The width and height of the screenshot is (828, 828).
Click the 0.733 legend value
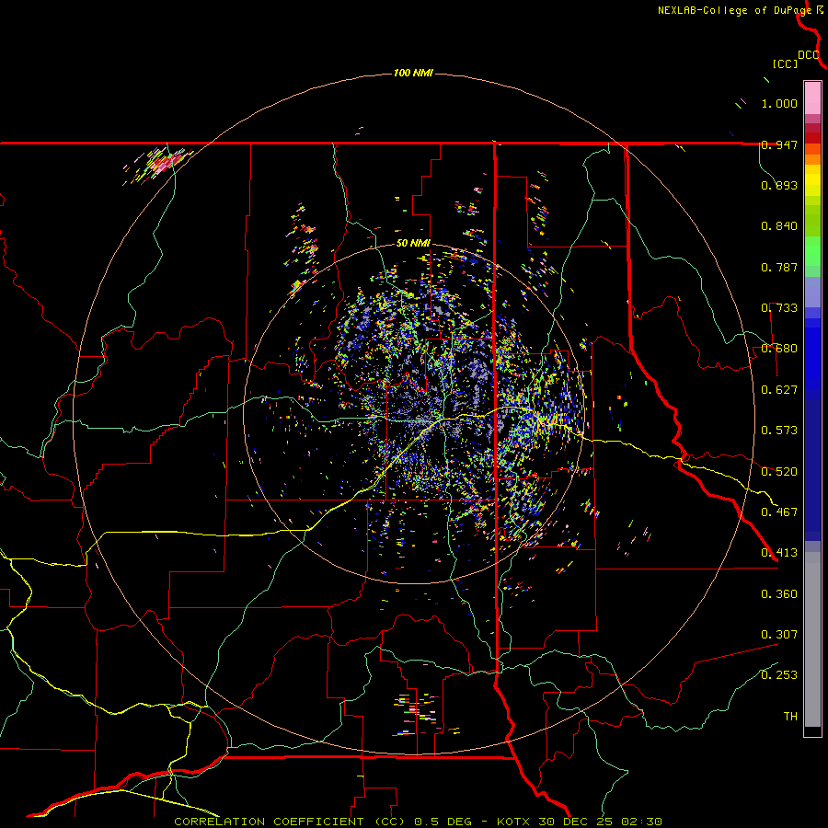pyautogui.click(x=779, y=308)
